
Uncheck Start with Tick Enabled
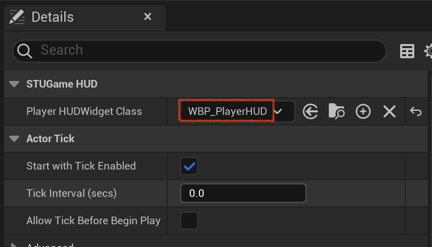coord(189,166)
